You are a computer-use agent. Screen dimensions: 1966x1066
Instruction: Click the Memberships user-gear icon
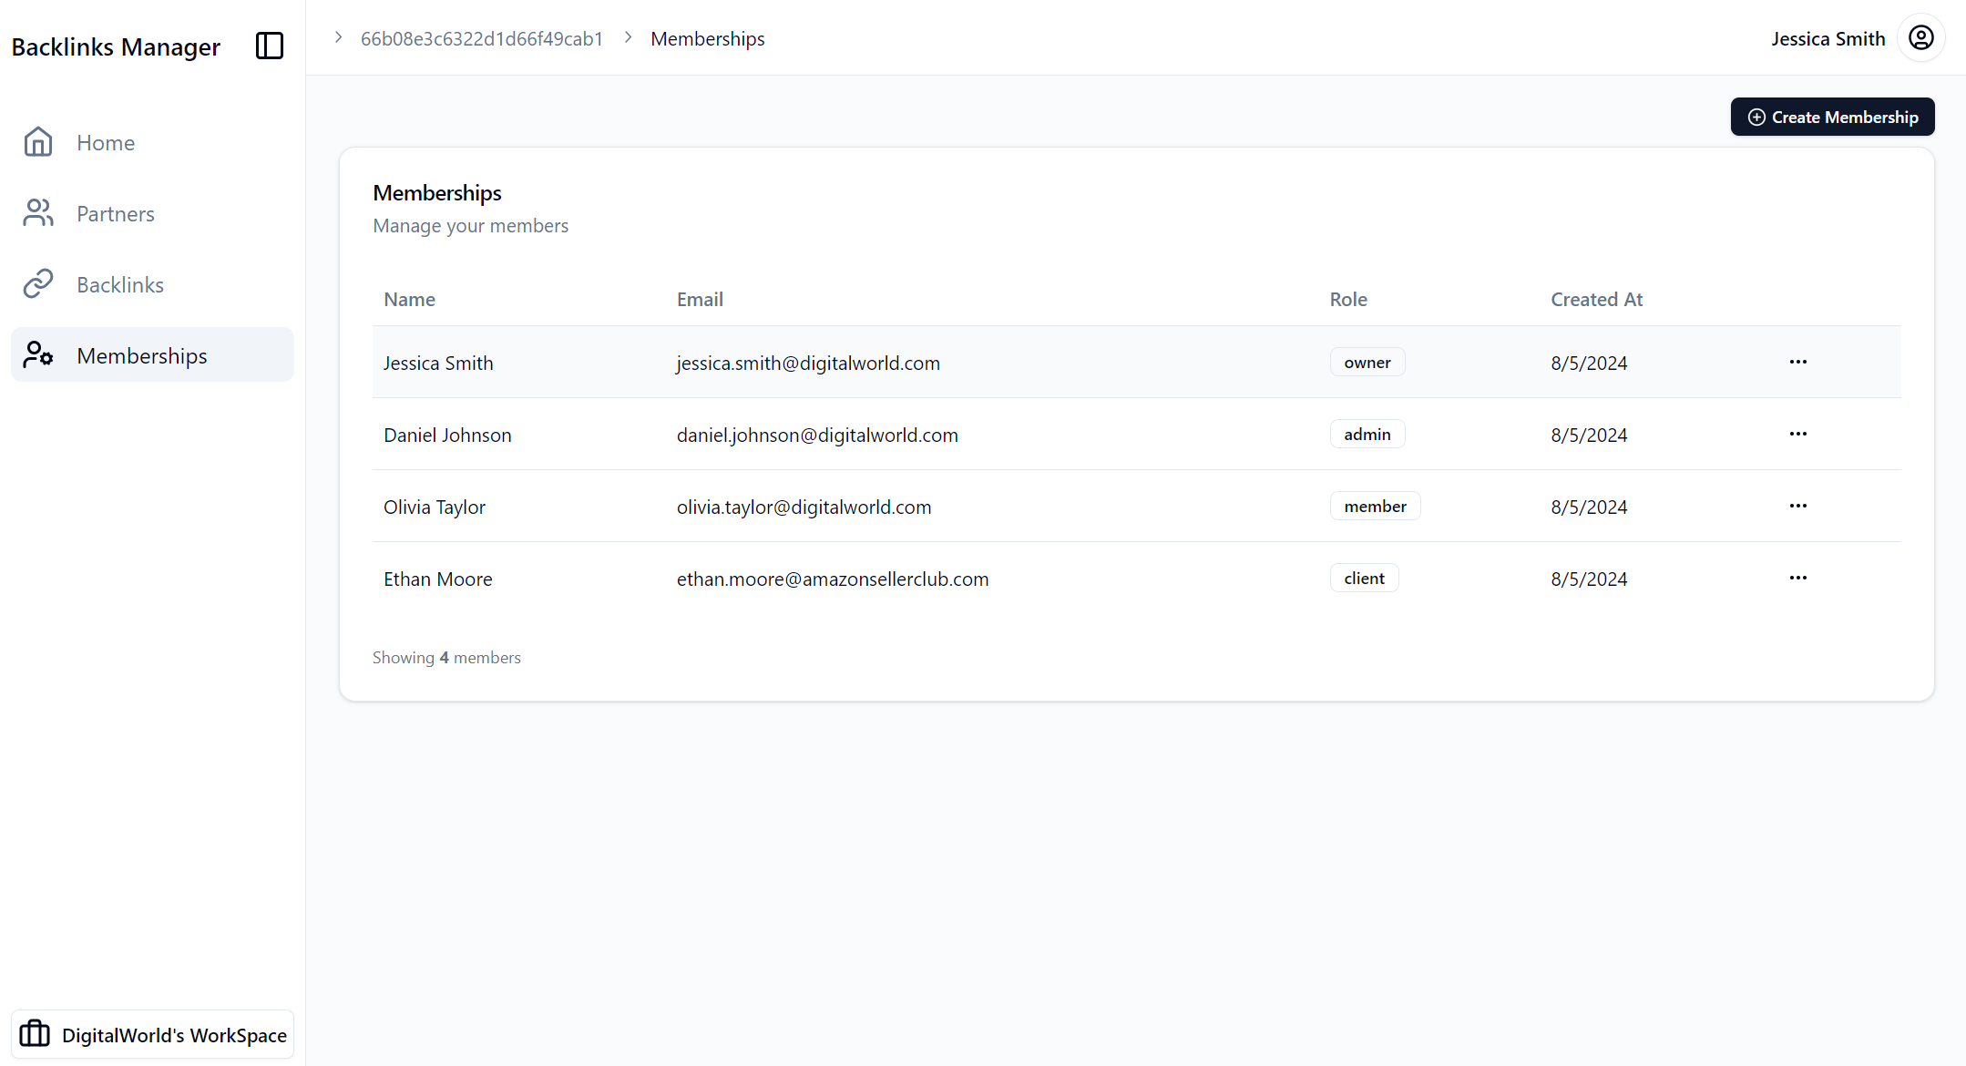38,354
